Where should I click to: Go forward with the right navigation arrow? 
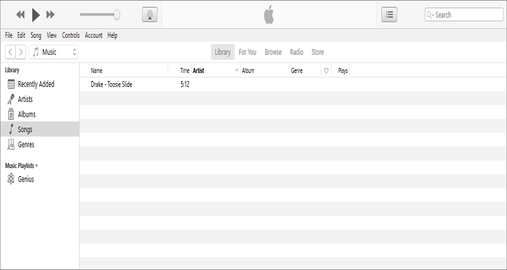pyautogui.click(x=21, y=52)
